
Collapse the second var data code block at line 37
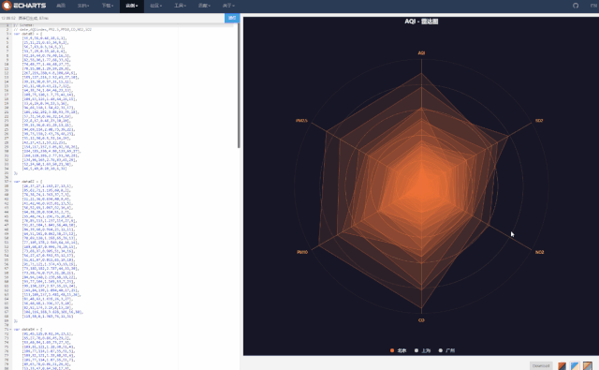point(10,182)
